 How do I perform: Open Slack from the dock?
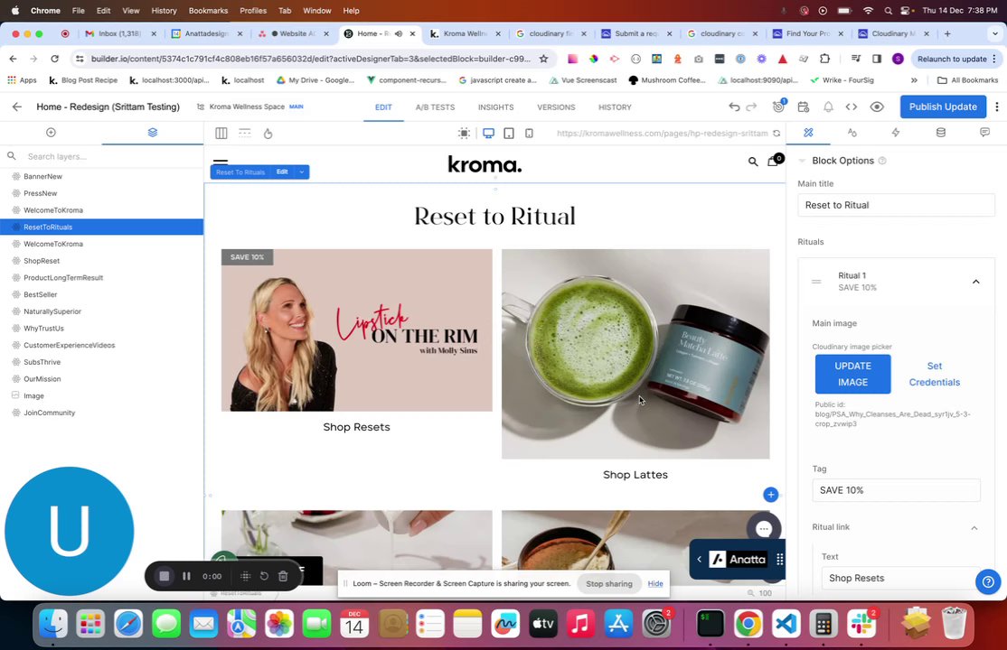(x=861, y=623)
